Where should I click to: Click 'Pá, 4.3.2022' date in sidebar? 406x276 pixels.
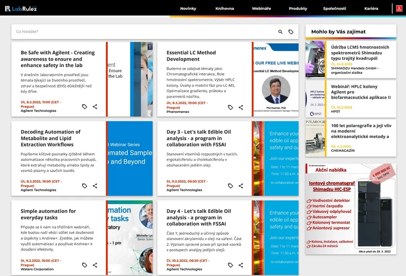coord(341,147)
